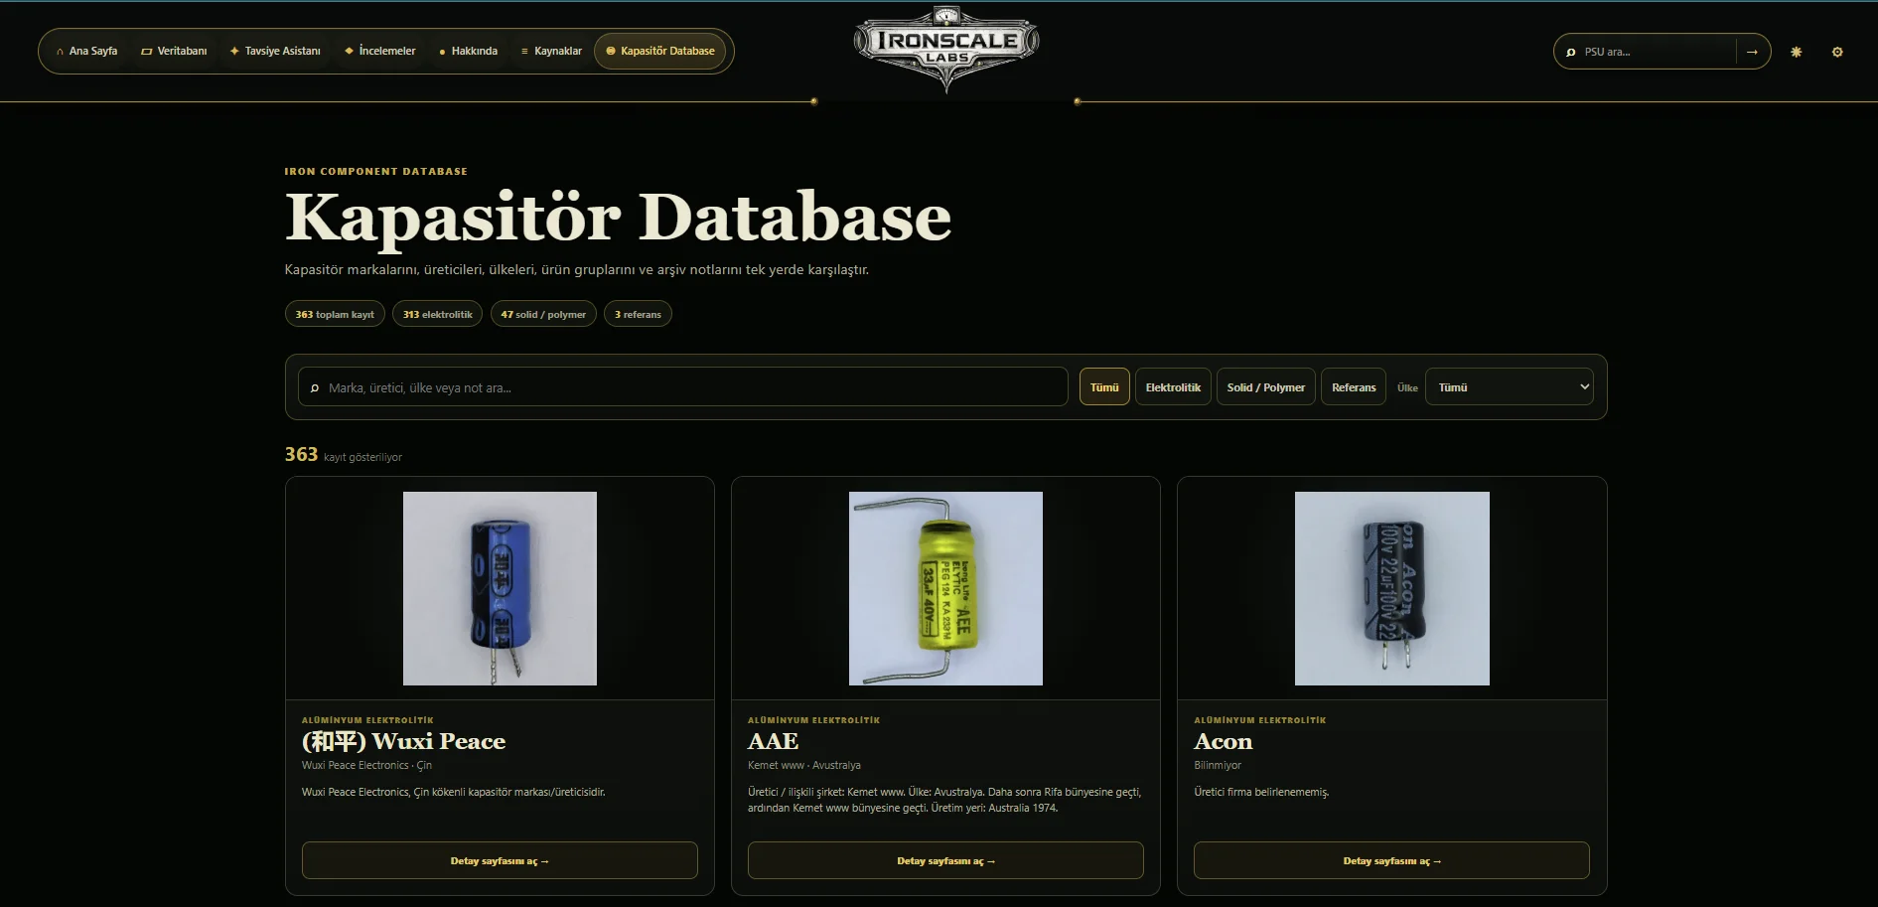Click the Acon card title
Image resolution: width=1878 pixels, height=907 pixels.
(x=1223, y=741)
